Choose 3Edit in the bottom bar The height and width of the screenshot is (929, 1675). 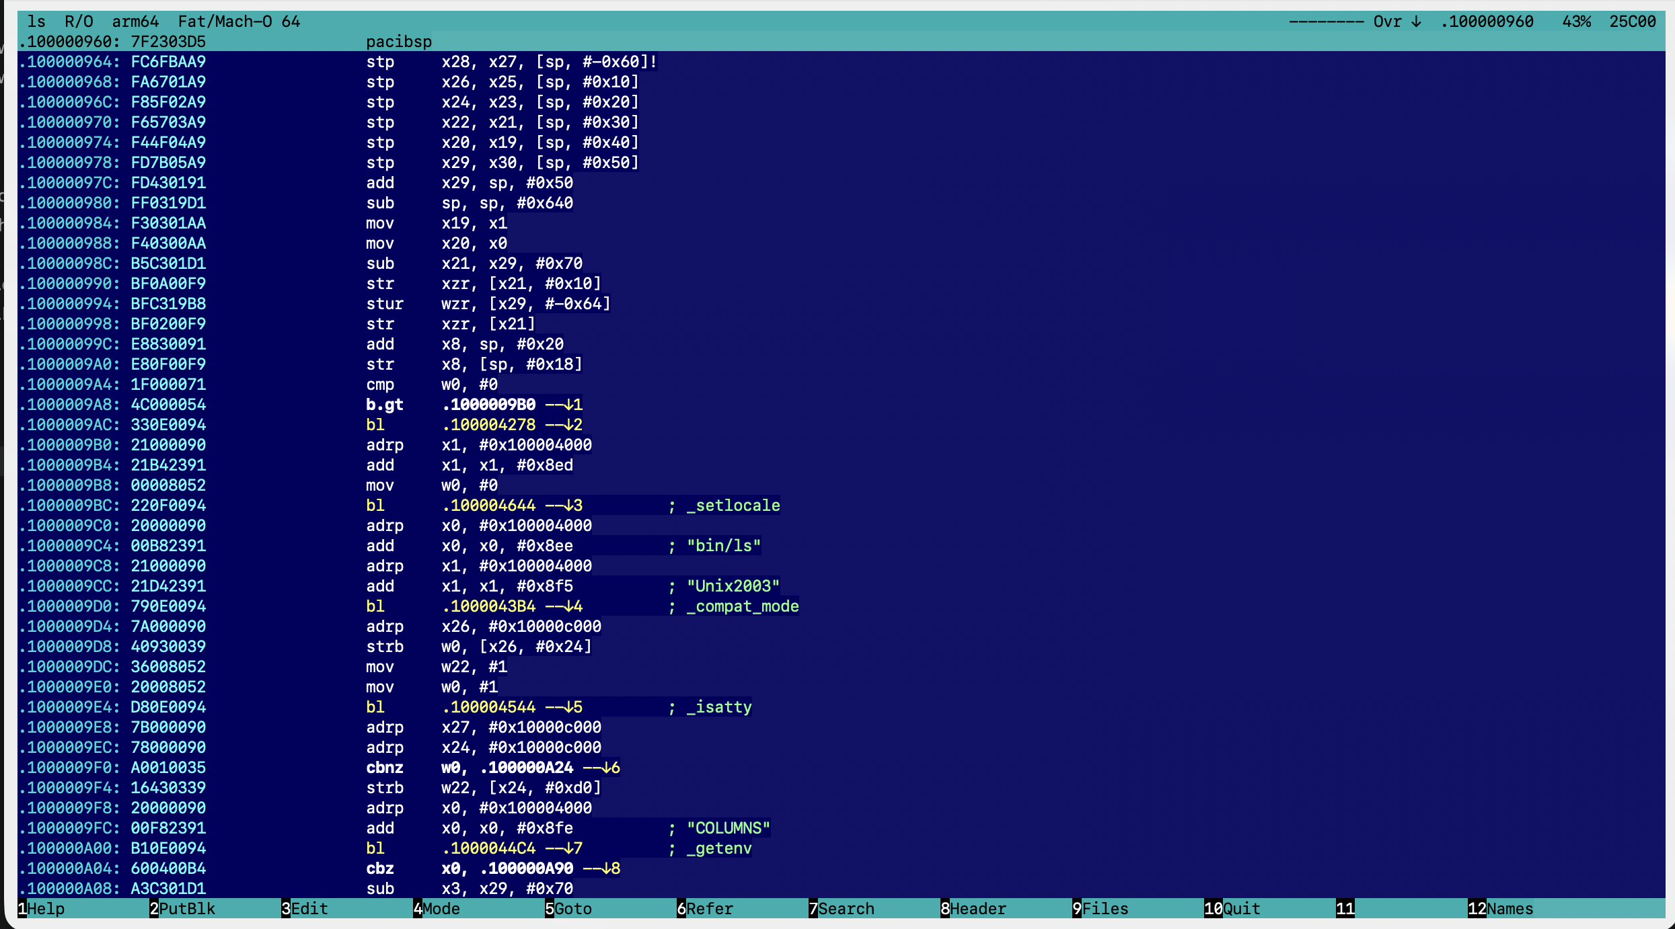pyautogui.click(x=305, y=909)
